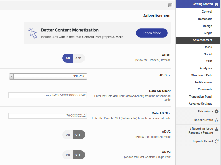Open the Translation Panel link

[x=201, y=97]
